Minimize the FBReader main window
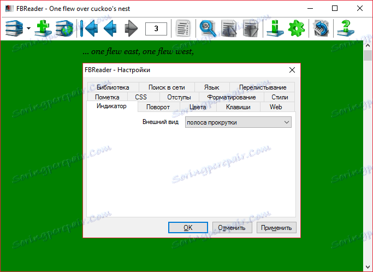 tap(310, 9)
